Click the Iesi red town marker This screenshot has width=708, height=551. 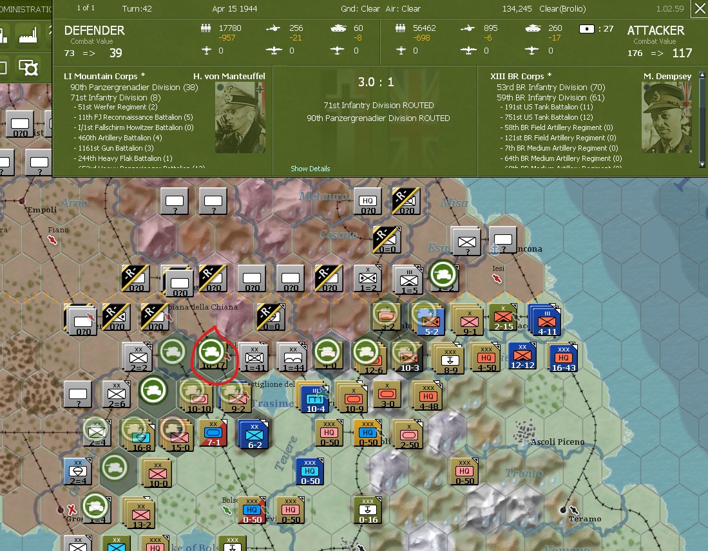497,279
